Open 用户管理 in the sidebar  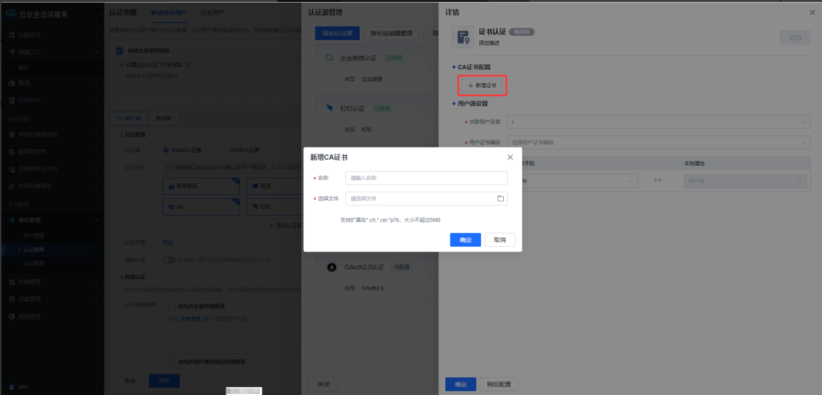(x=34, y=236)
